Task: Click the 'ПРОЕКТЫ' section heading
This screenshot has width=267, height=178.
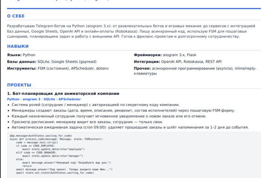Action: click(x=19, y=85)
